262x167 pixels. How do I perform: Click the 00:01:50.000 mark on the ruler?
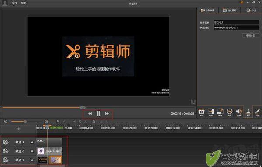click(151, 128)
